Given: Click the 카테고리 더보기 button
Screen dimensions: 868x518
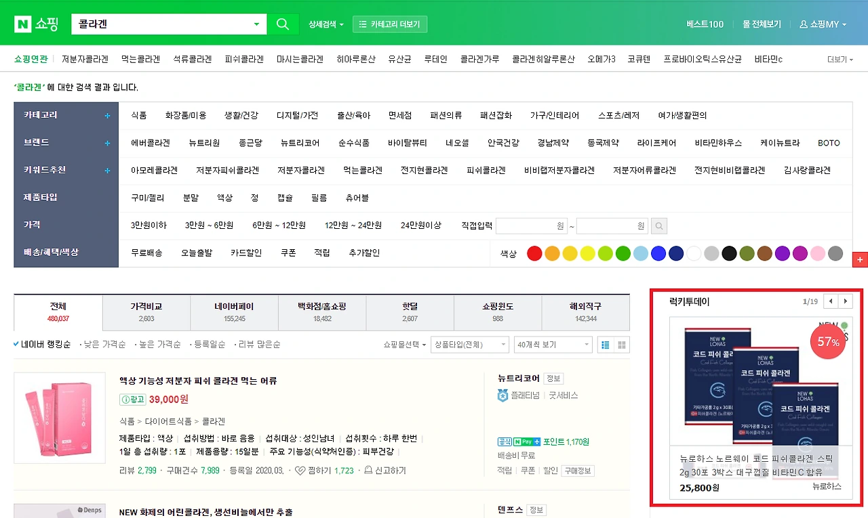Looking at the screenshot, I should coord(391,24).
